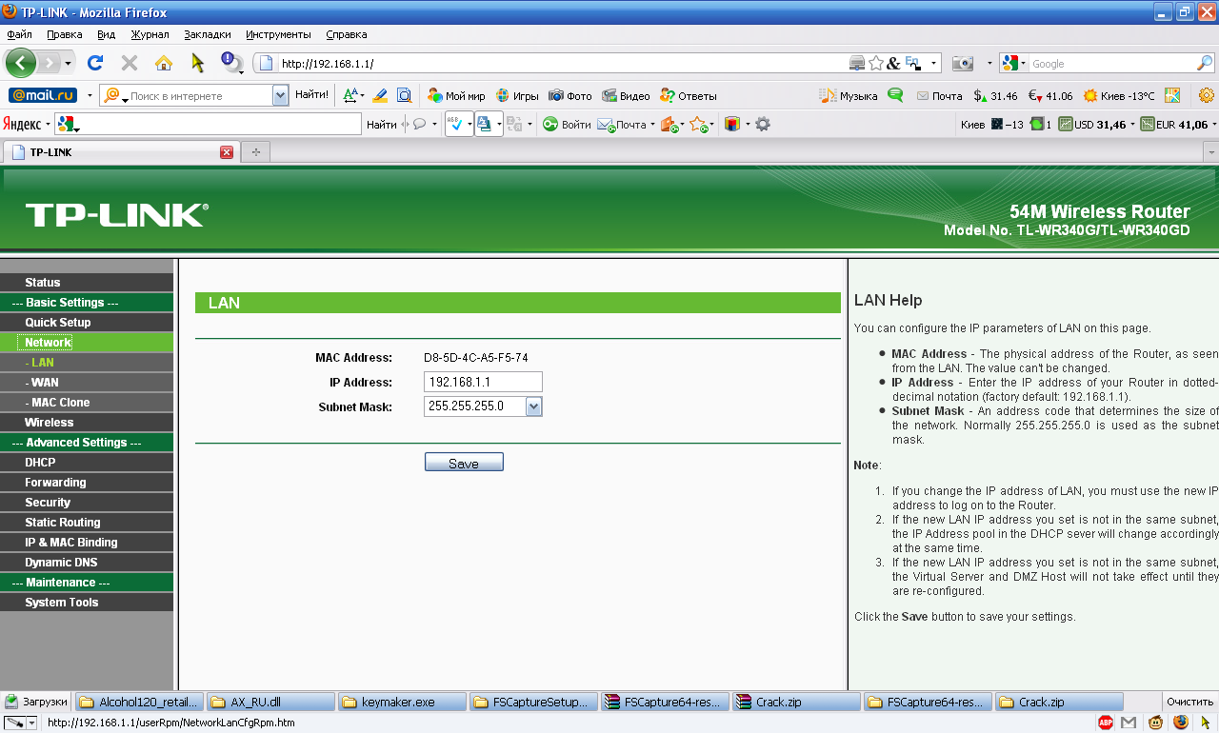
Task: Expand the Mail.ru search history dropdown
Action: coord(280,95)
